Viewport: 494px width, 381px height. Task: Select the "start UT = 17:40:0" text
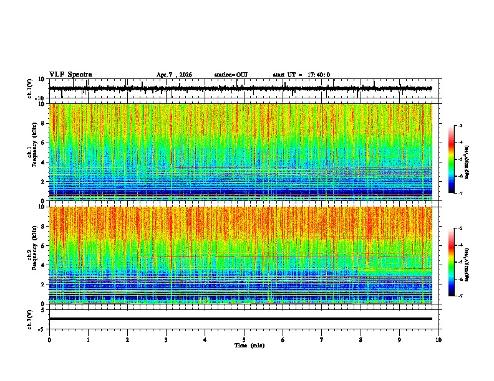point(301,75)
